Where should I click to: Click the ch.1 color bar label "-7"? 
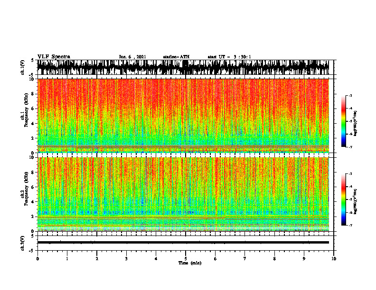click(350, 147)
